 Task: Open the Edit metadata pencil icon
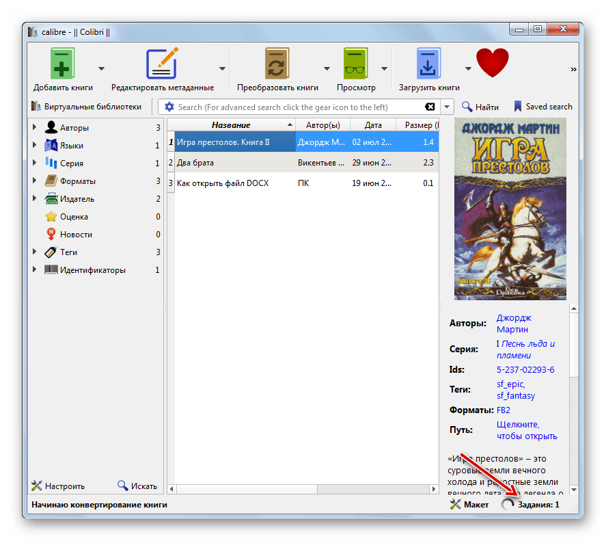(x=162, y=64)
